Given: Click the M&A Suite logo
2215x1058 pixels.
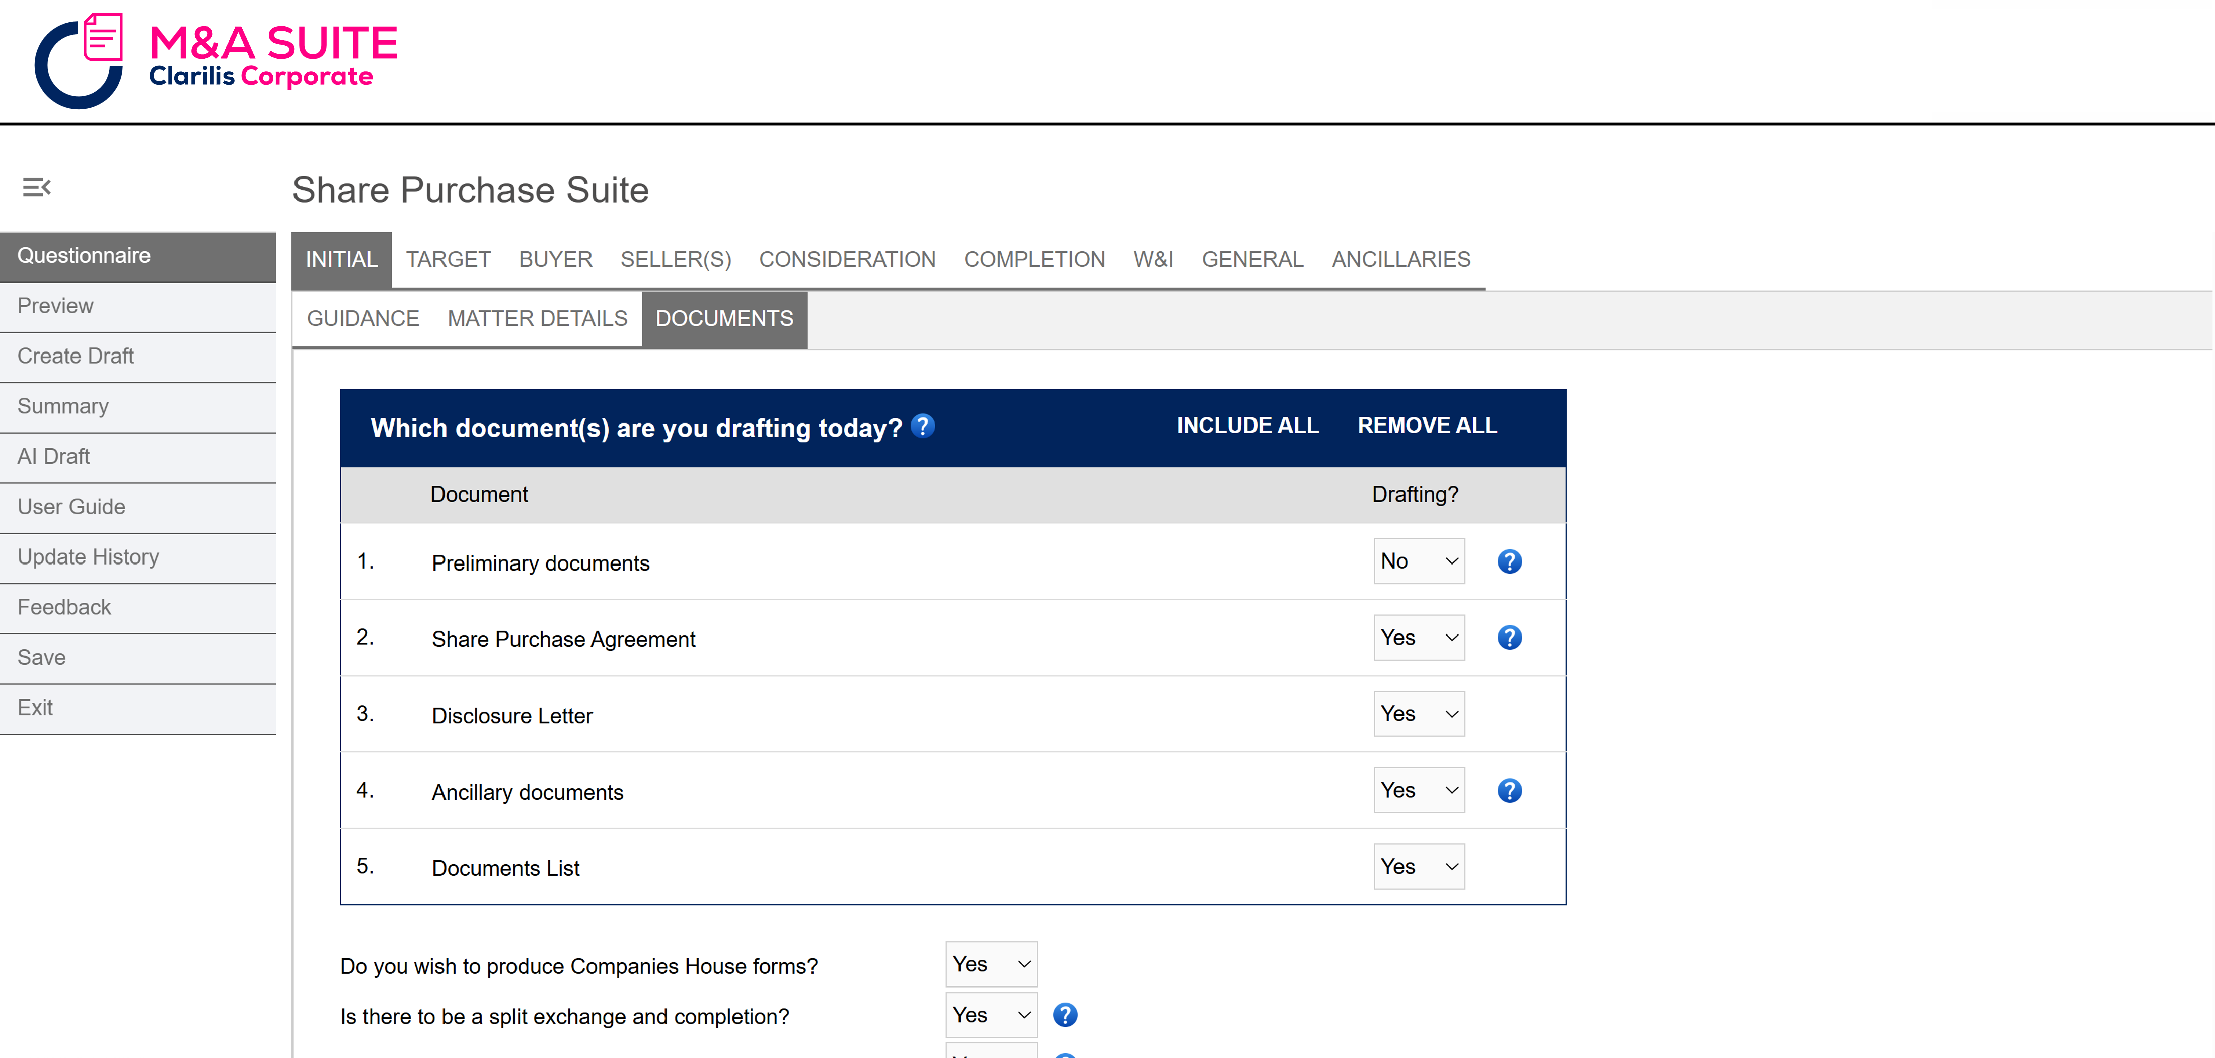Looking at the screenshot, I should click(x=216, y=60).
